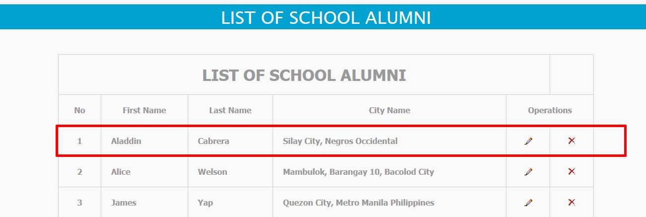Remove James Yap using the red X
The image size is (646, 217).
[x=572, y=203]
